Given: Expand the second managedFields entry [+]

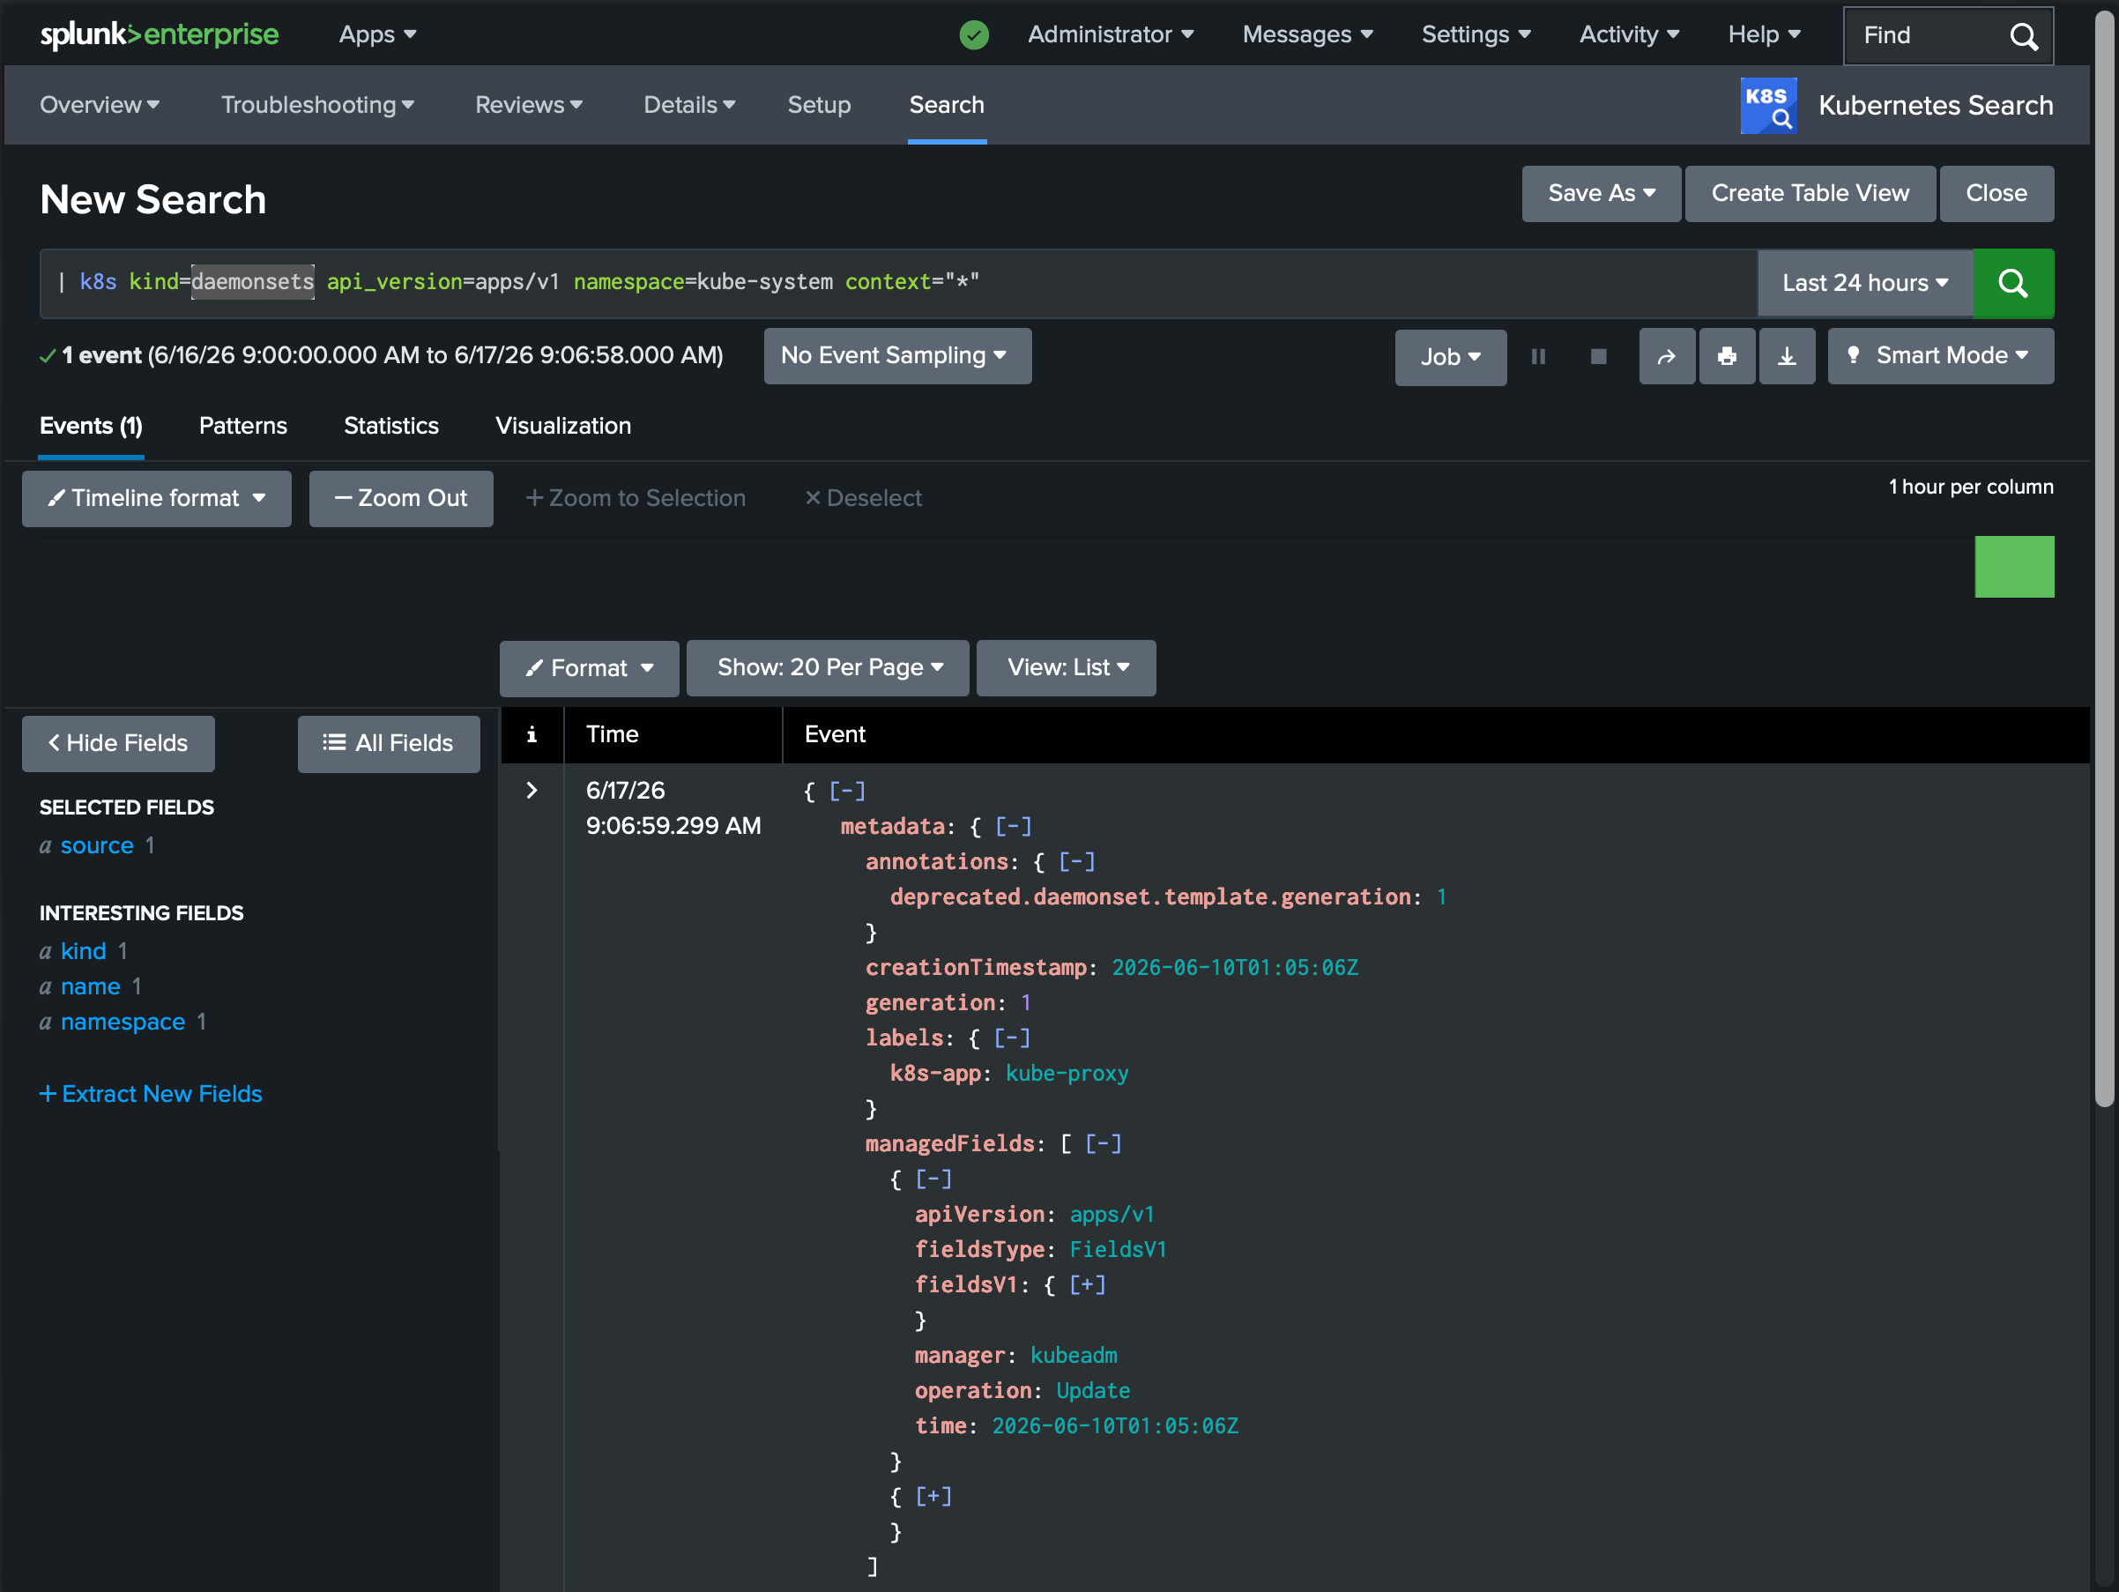Looking at the screenshot, I should tap(934, 1496).
